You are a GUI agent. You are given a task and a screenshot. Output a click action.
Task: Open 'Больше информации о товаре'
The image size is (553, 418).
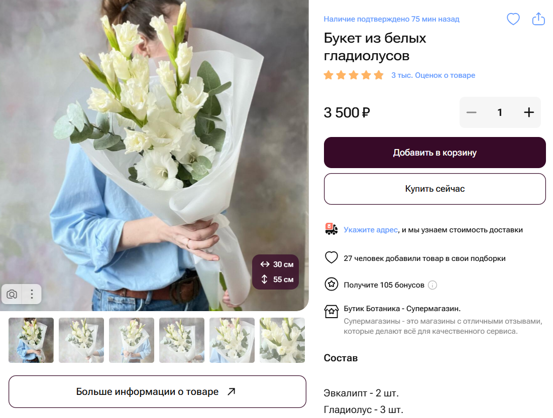pos(158,391)
